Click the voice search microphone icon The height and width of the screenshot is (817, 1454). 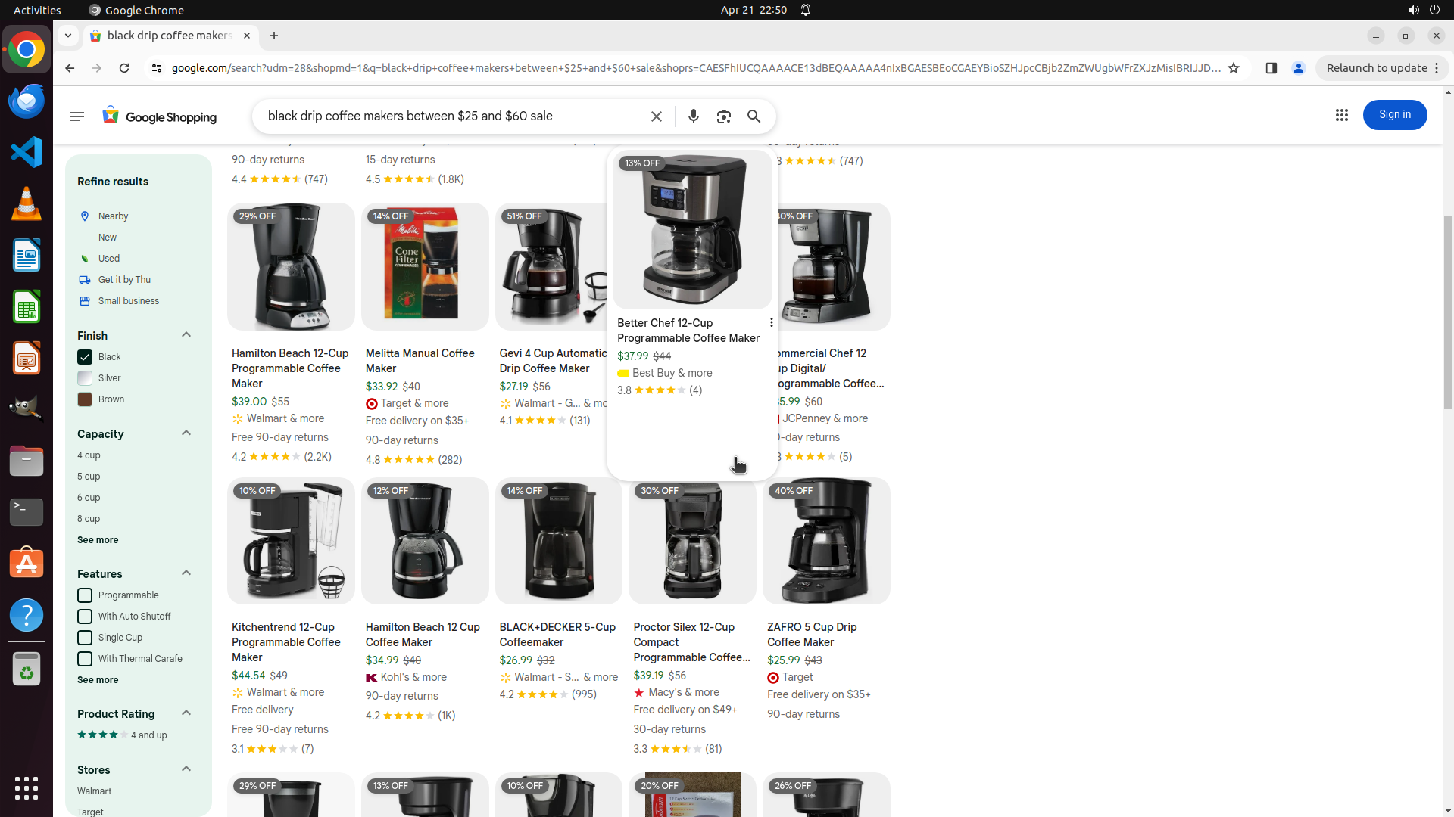693,116
